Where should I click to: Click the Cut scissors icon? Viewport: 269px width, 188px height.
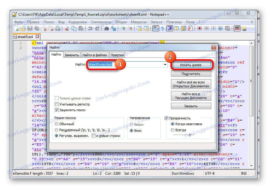(x=67, y=29)
